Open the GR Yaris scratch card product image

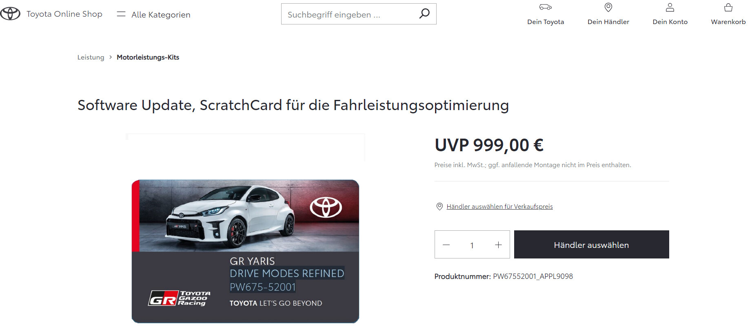coord(245,251)
